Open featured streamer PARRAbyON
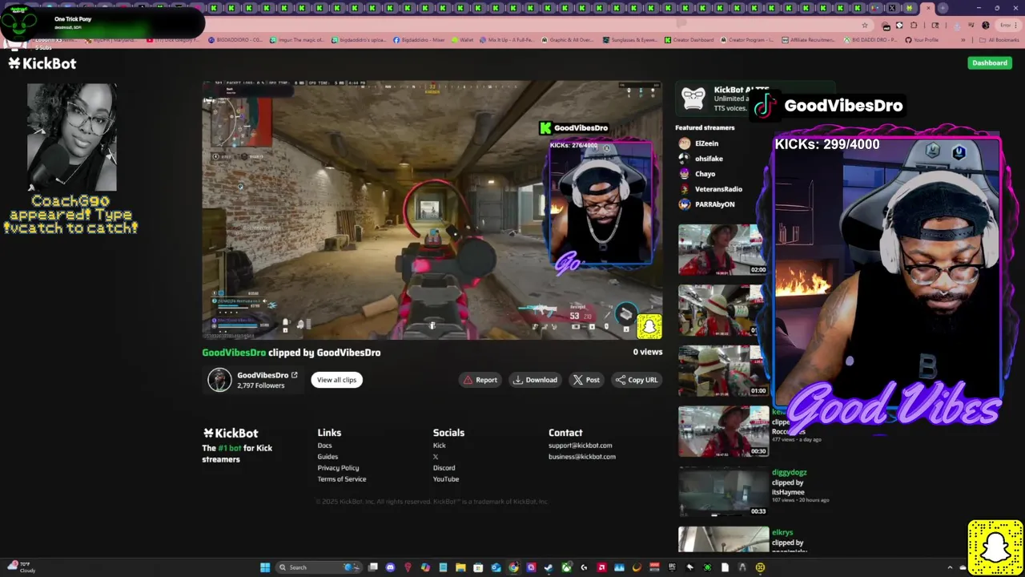Viewport: 1025px width, 577px height. [714, 204]
